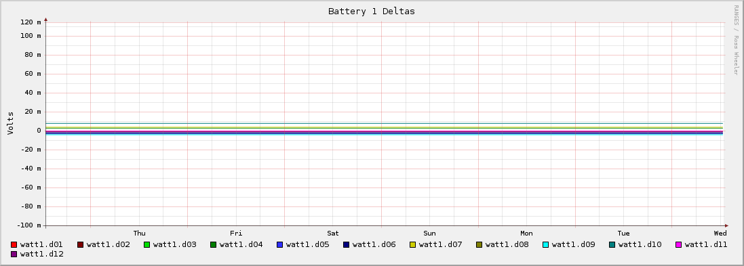Select the watt1.d07 legend label
The image size is (744, 266).
tap(440, 245)
